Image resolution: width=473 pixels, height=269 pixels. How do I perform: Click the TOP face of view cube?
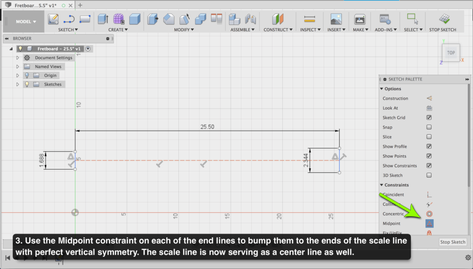[451, 52]
